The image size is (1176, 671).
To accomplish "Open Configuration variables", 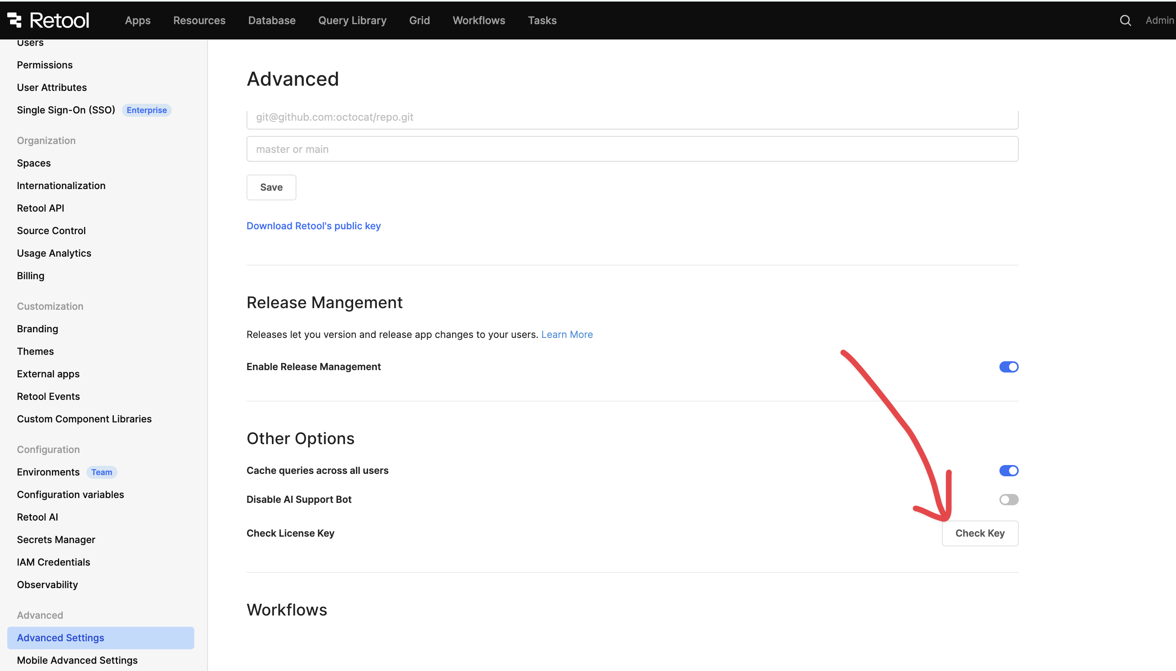I will pyautogui.click(x=70, y=495).
